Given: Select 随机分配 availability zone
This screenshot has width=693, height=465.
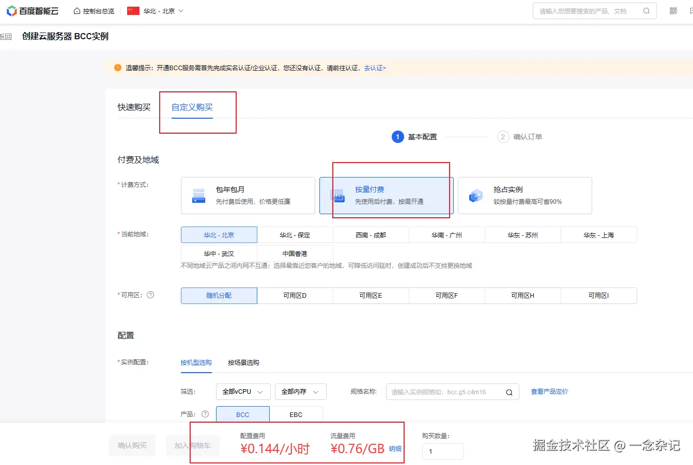Looking at the screenshot, I should pyautogui.click(x=219, y=296).
